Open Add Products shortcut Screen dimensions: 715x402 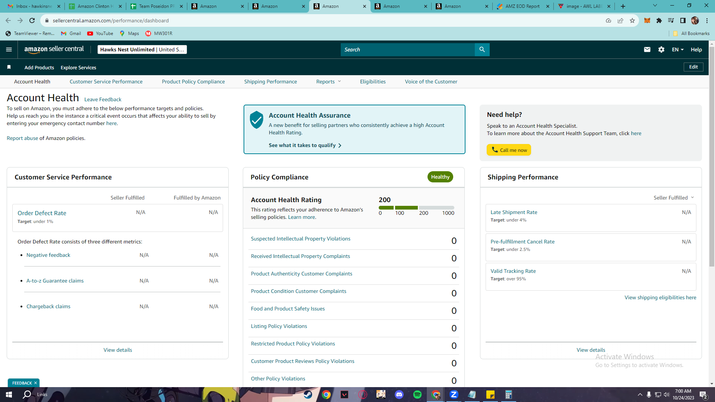[x=39, y=67]
